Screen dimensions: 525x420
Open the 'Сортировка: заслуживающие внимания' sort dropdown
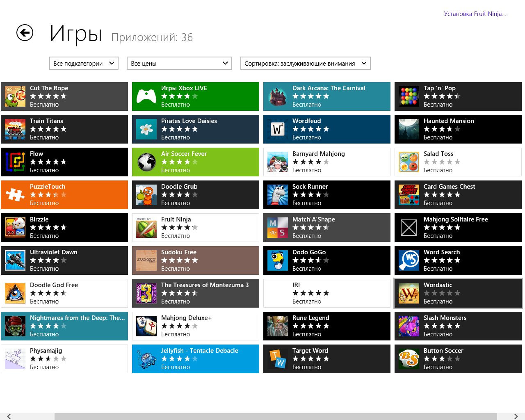(x=306, y=63)
